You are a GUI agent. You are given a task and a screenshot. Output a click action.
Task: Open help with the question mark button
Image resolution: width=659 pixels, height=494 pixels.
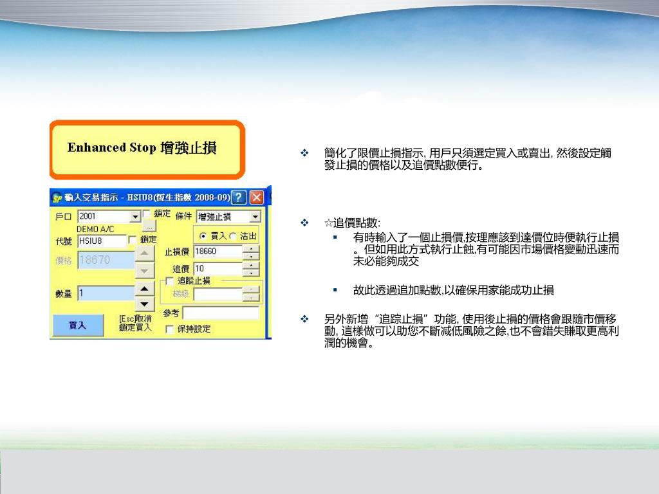point(239,197)
